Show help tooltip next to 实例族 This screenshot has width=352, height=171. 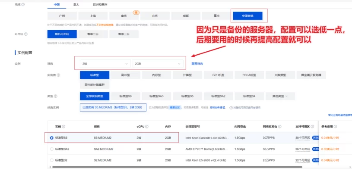[59, 75]
